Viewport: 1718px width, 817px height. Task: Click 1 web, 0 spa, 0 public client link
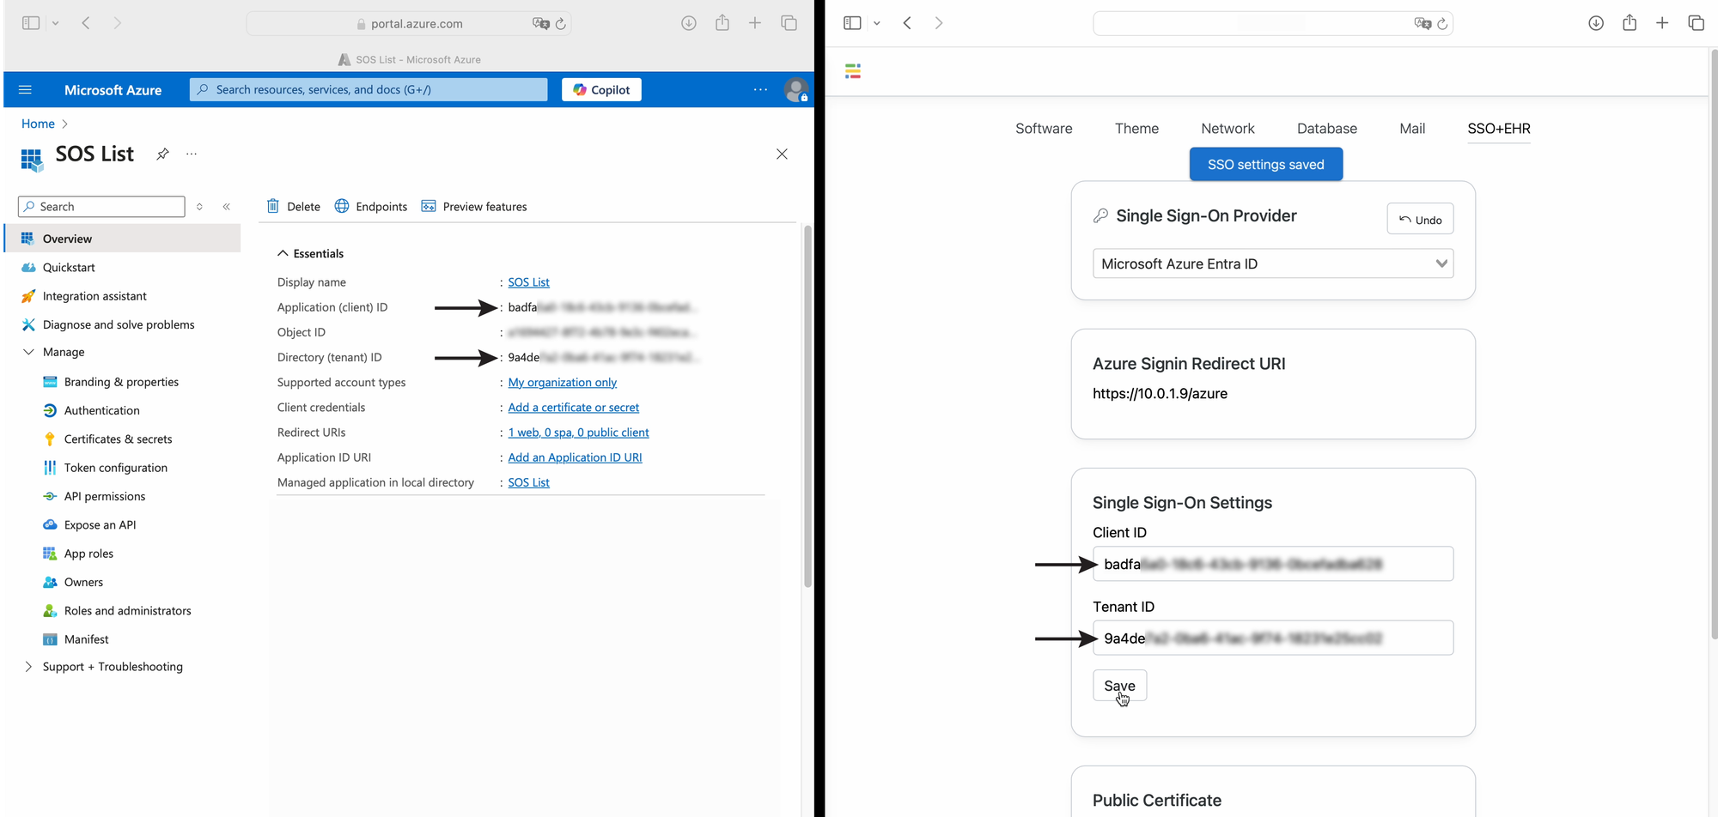[x=578, y=433]
